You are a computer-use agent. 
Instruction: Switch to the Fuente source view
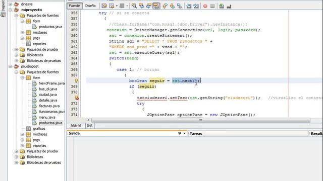(74, 6)
